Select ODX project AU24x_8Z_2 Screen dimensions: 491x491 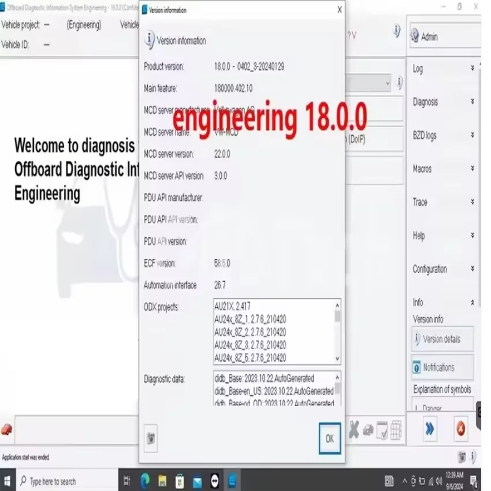click(250, 332)
